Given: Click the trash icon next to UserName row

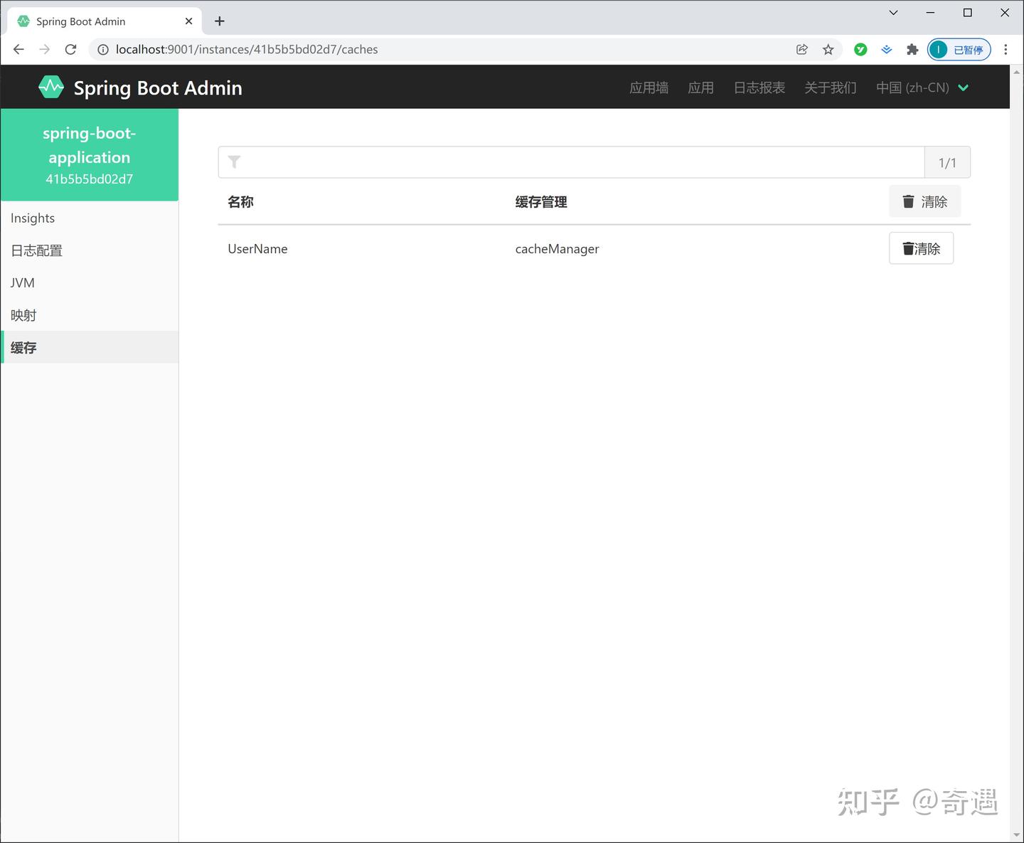Looking at the screenshot, I should [908, 248].
